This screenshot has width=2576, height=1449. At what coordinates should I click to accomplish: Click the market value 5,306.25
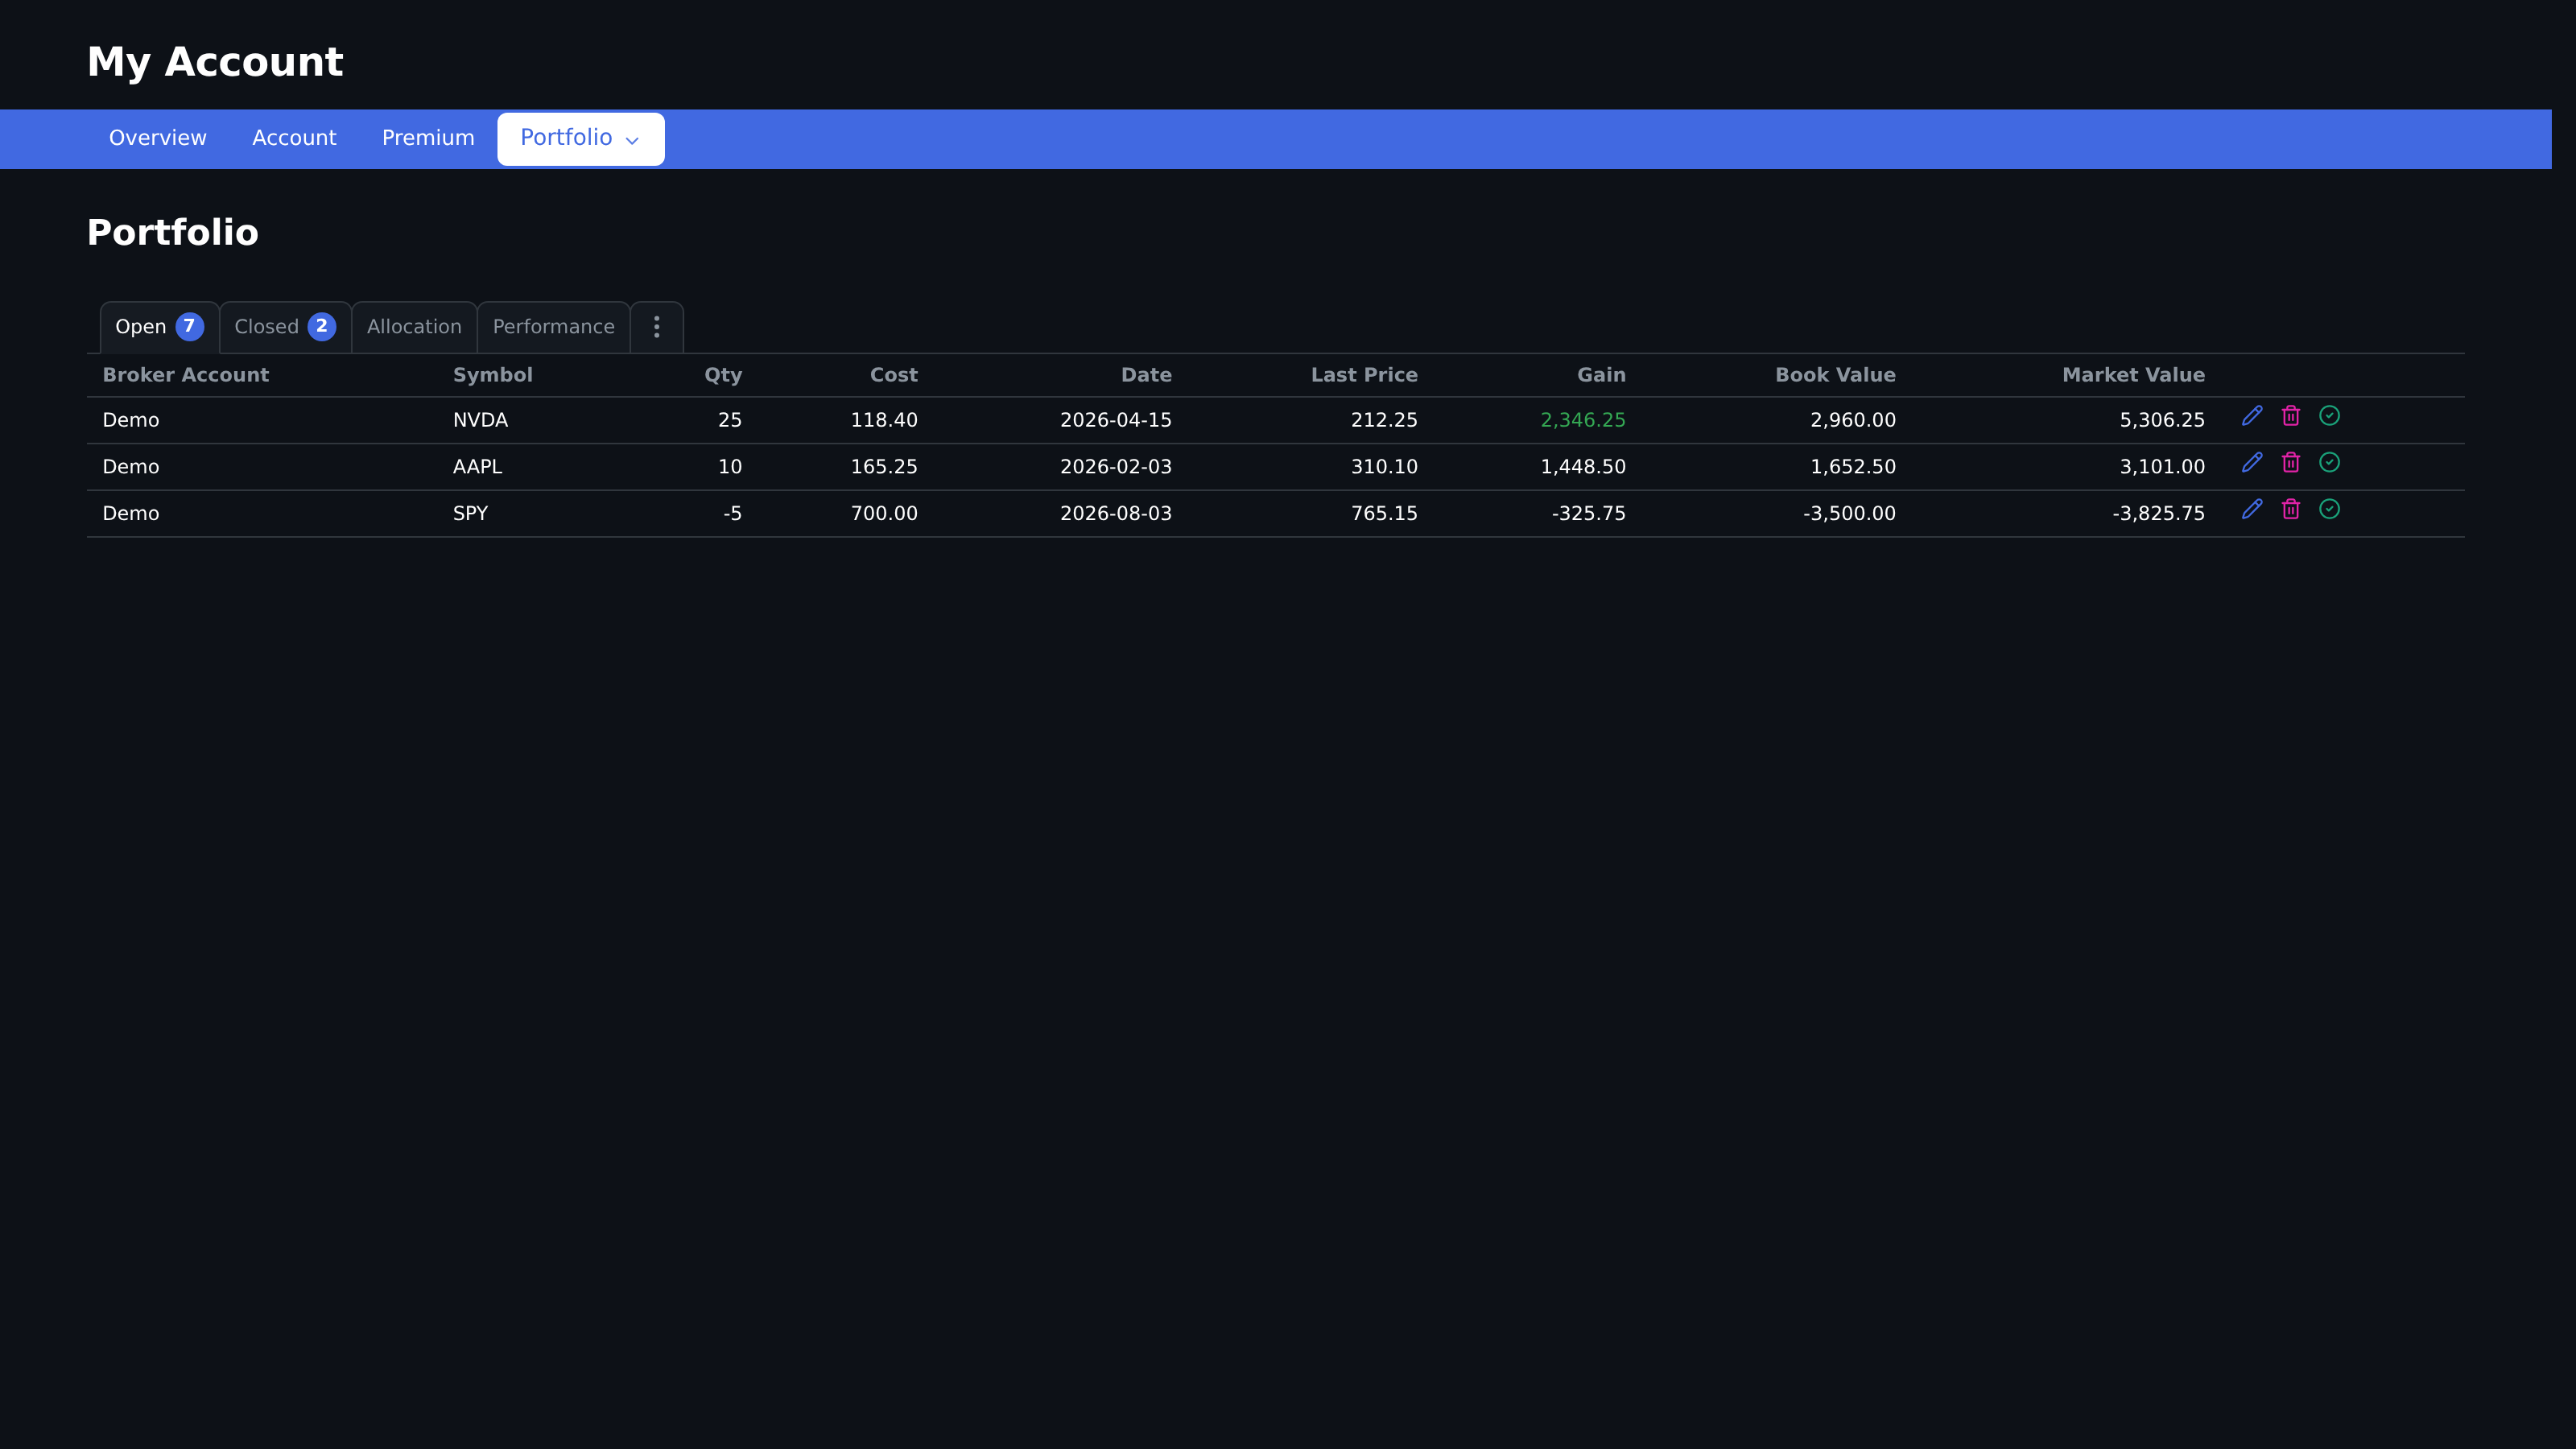click(x=2162, y=420)
